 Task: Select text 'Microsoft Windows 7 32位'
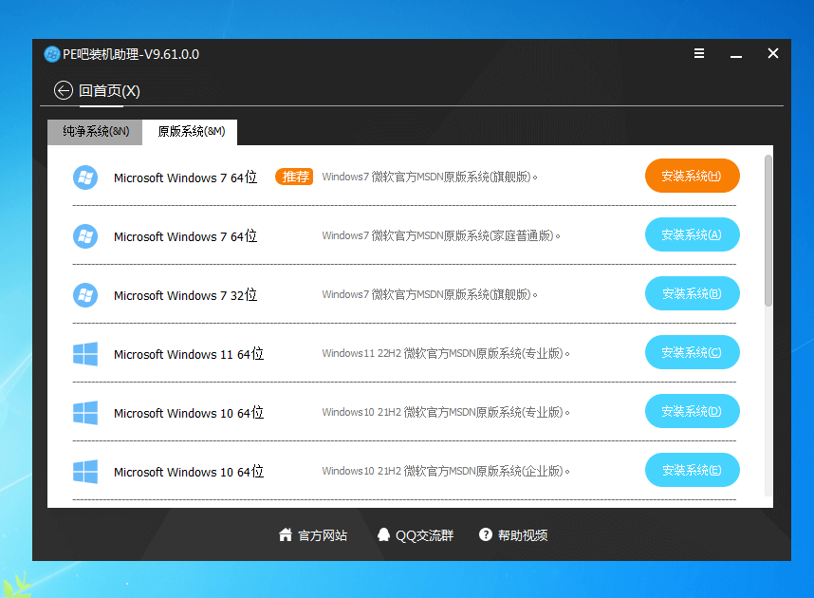point(185,295)
